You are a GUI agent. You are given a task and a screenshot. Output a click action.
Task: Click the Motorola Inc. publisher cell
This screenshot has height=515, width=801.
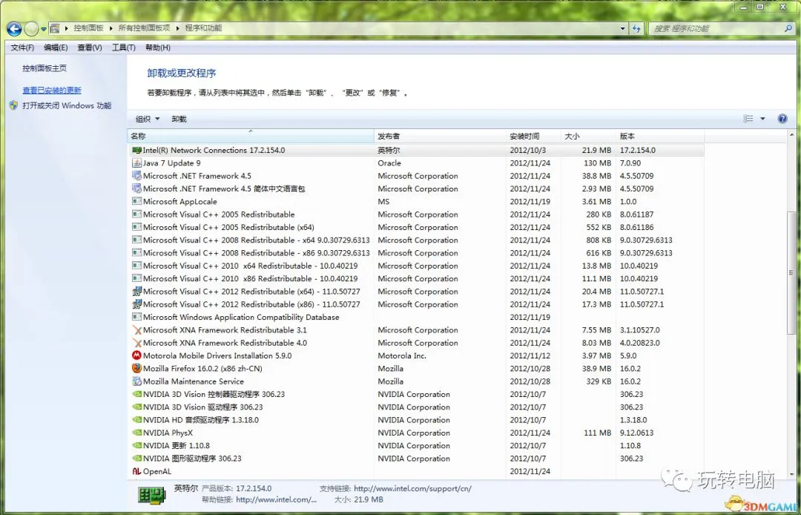[x=402, y=355]
